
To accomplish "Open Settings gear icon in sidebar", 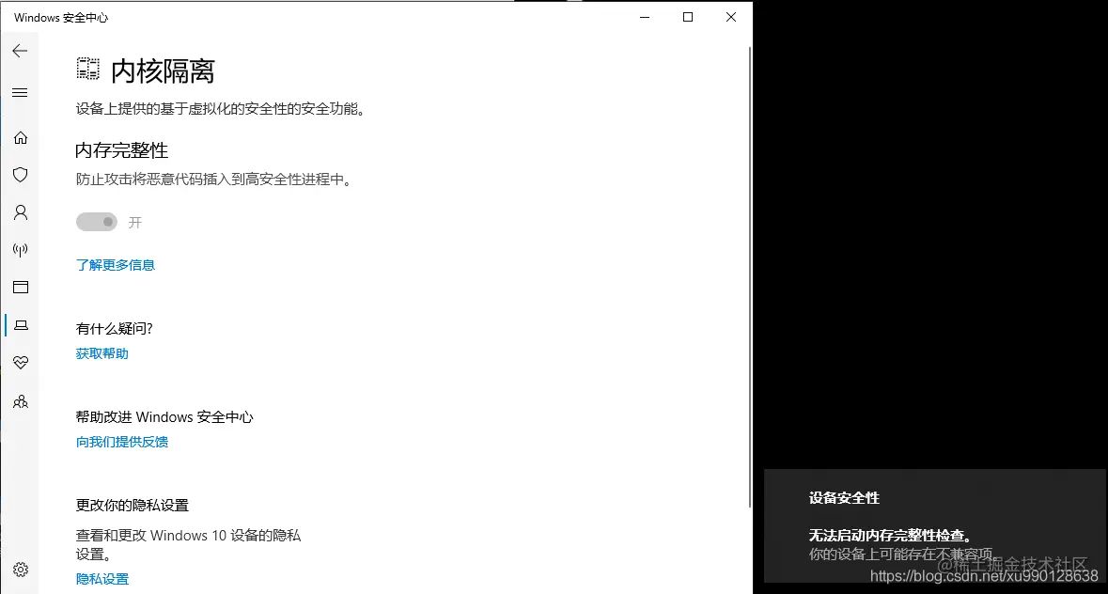I will coord(21,570).
